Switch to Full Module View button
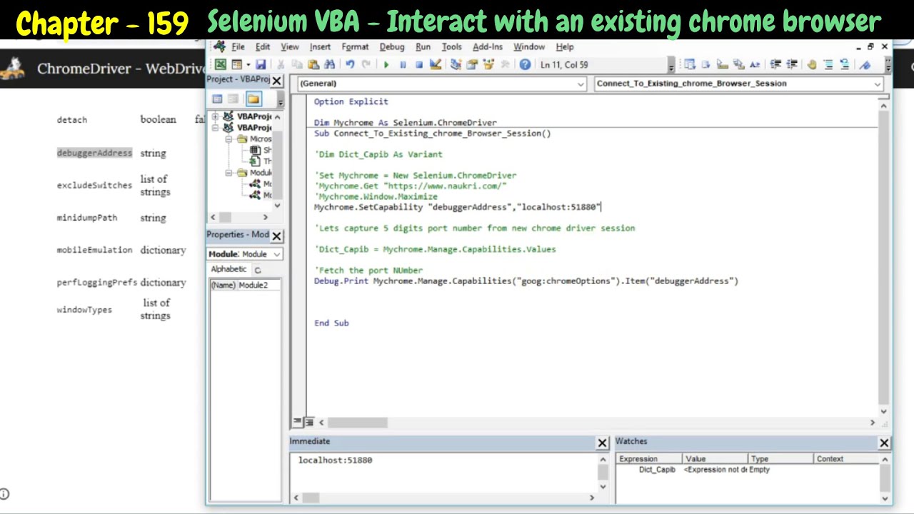The height and width of the screenshot is (514, 914). tap(310, 423)
